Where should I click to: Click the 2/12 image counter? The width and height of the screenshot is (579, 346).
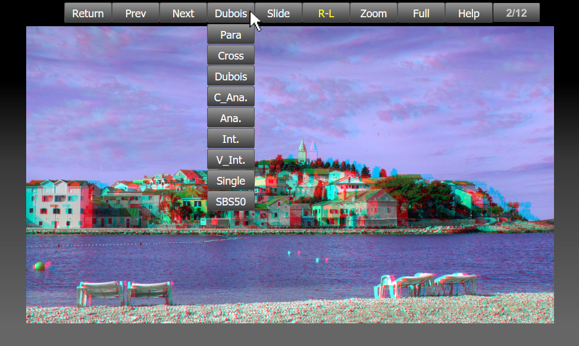[517, 13]
